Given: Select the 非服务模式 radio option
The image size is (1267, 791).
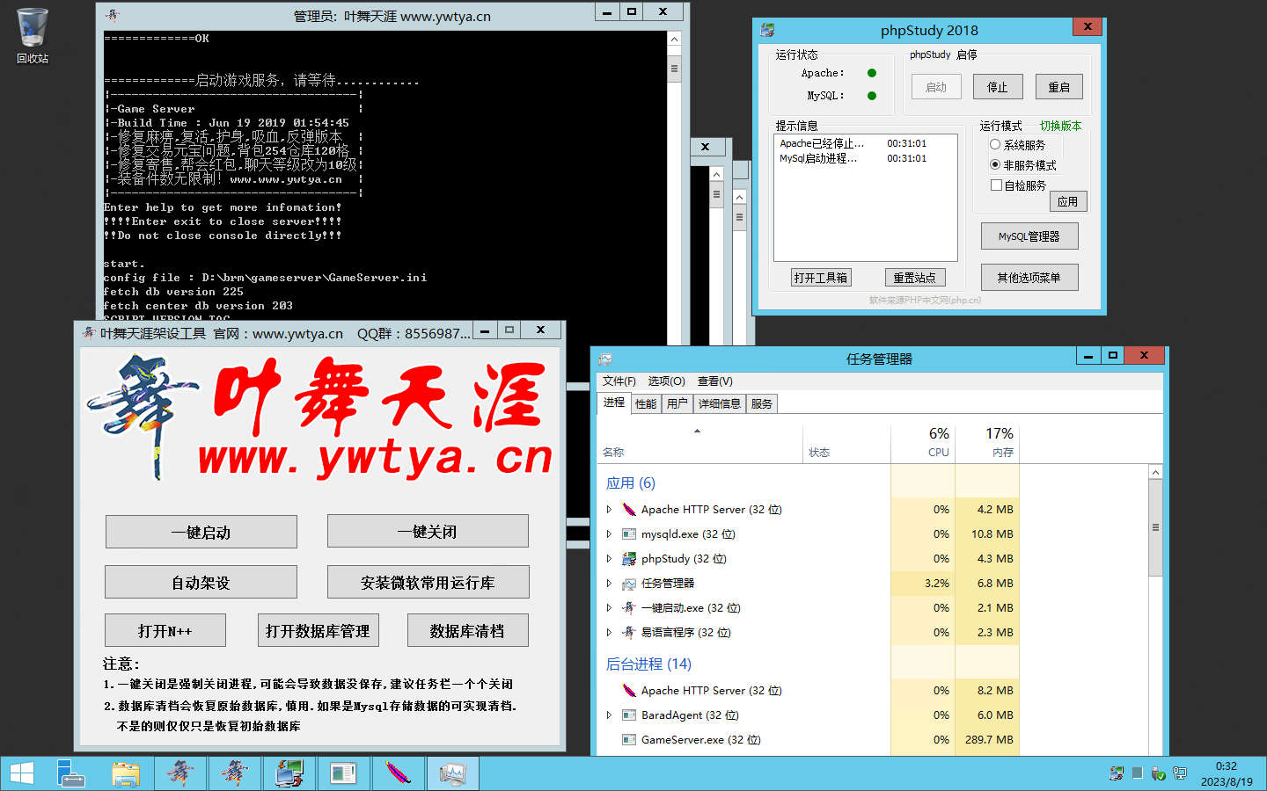Looking at the screenshot, I should tap(995, 164).
